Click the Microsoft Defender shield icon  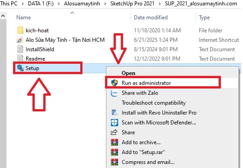coord(115,123)
